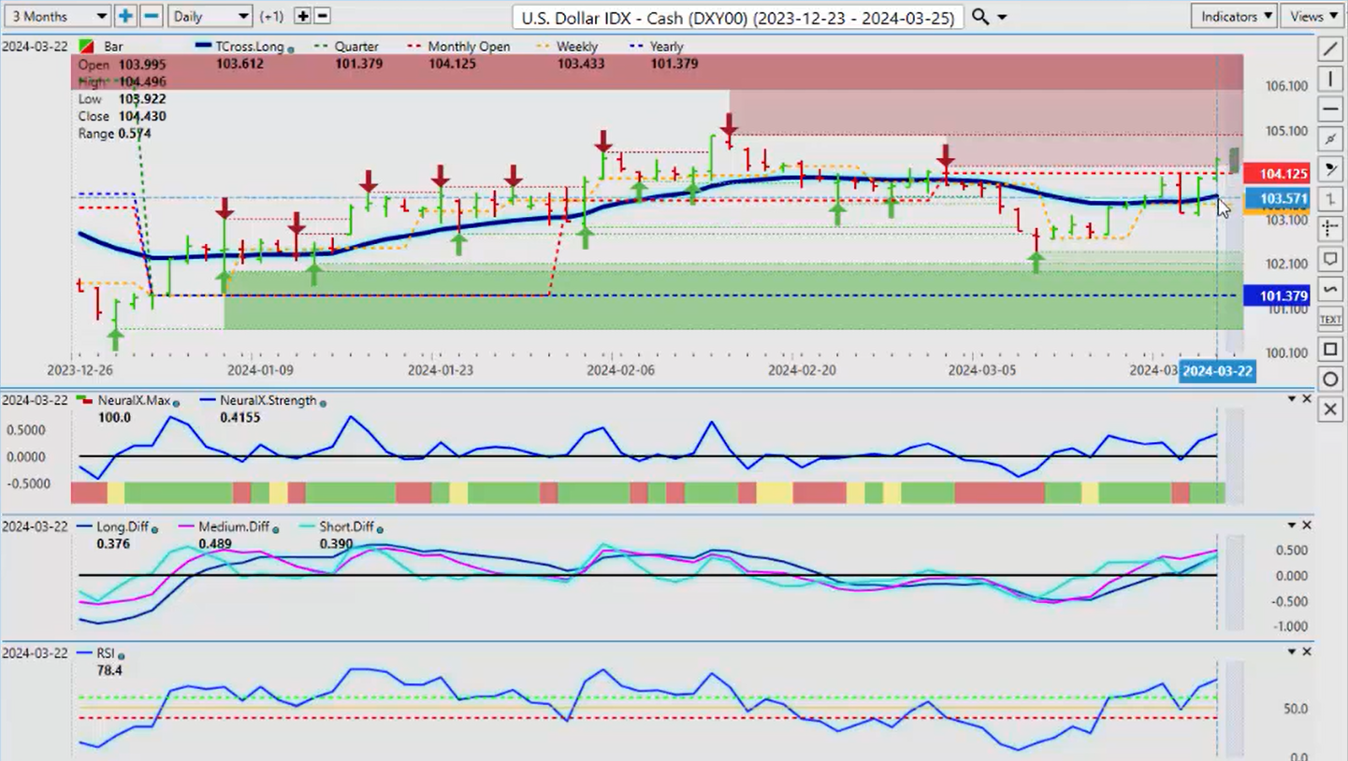1348x761 pixels.
Task: Toggle the TCross.Long indicator dot
Action: 290,49
